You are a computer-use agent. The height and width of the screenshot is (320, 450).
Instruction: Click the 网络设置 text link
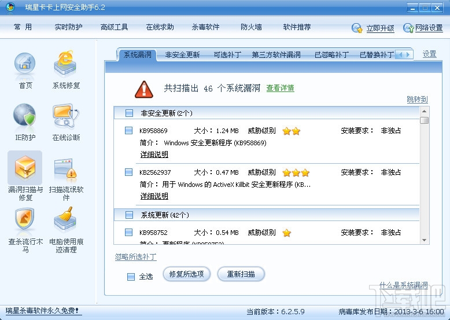point(429,28)
